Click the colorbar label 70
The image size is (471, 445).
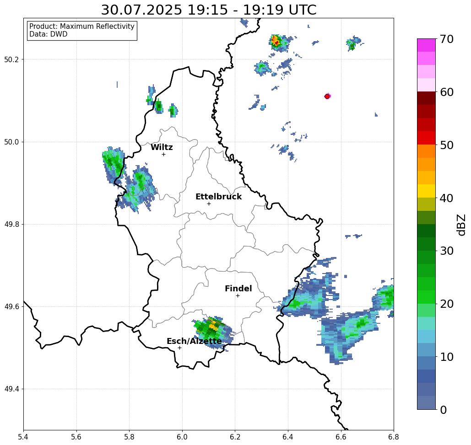pos(447,39)
